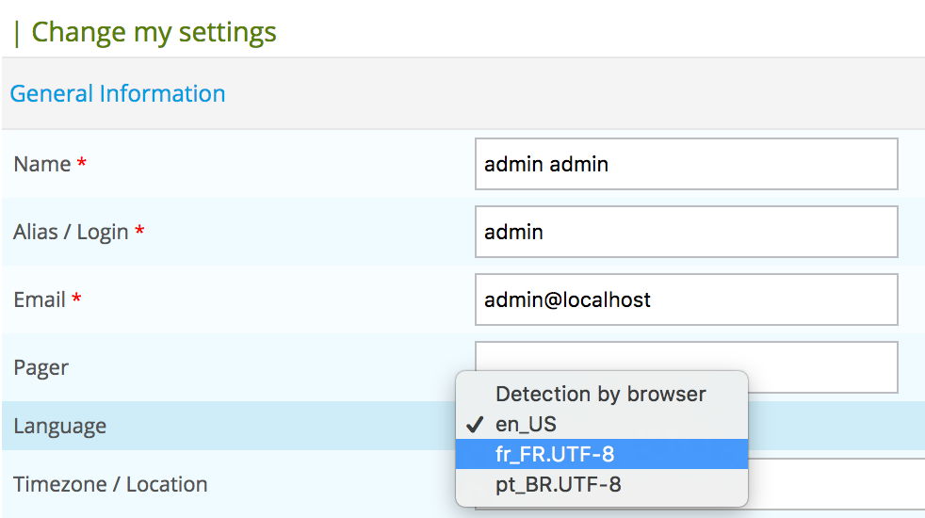Click the red asterisk next to Email
The image size is (925, 518).
coord(76,297)
